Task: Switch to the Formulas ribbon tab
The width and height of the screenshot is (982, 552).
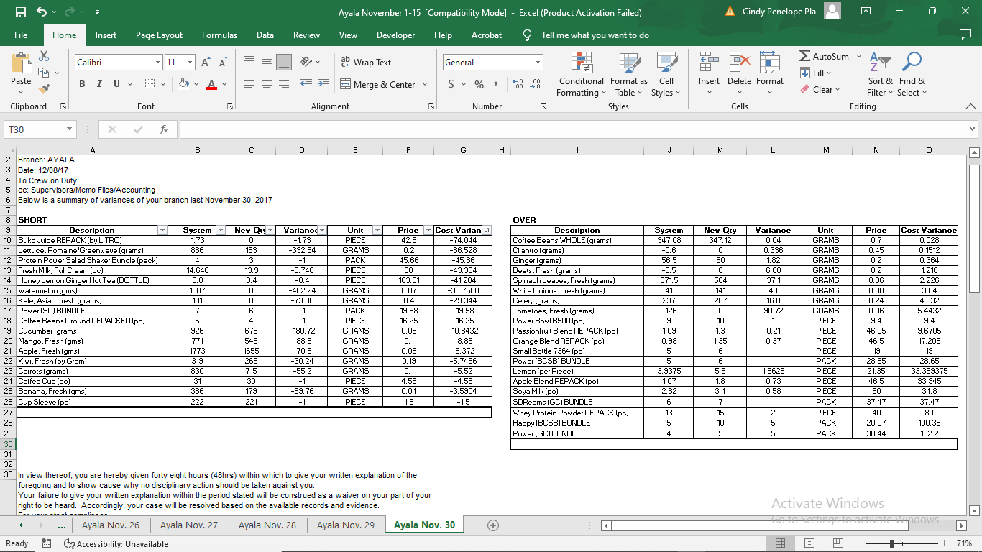Action: coord(219,35)
